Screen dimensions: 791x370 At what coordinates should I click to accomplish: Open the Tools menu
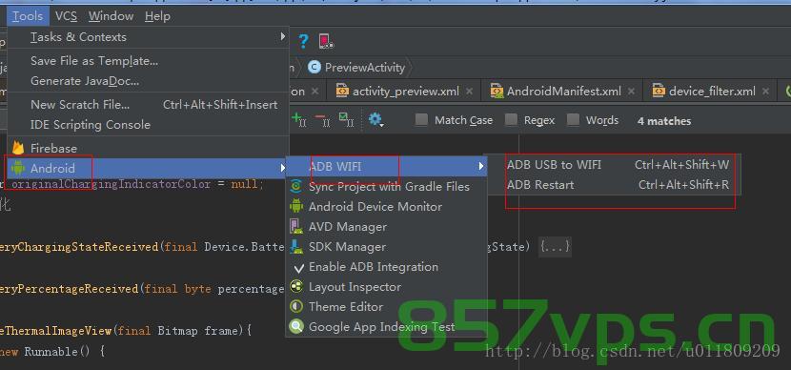click(29, 16)
